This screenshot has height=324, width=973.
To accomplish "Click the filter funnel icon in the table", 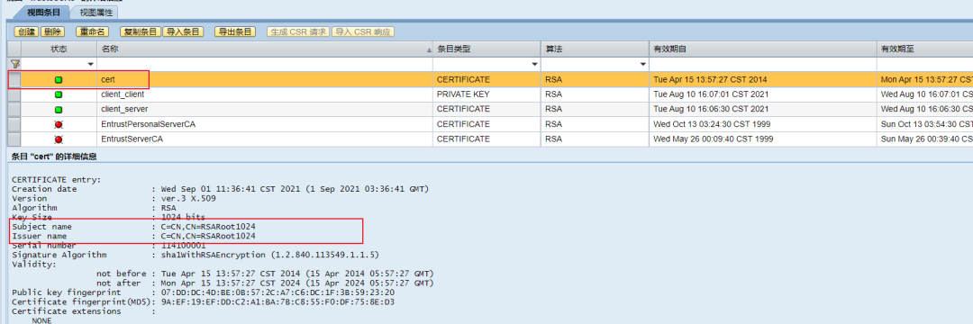I will (x=15, y=64).
